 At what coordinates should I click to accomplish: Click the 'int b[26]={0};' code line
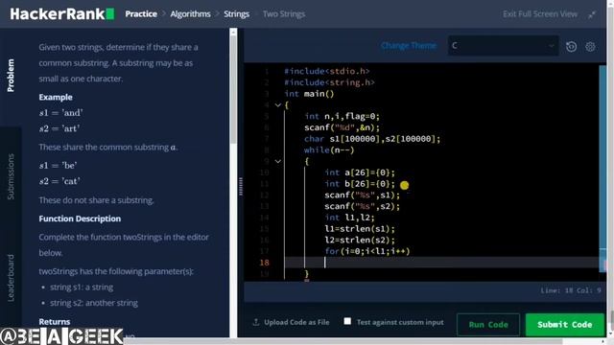[x=360, y=184]
